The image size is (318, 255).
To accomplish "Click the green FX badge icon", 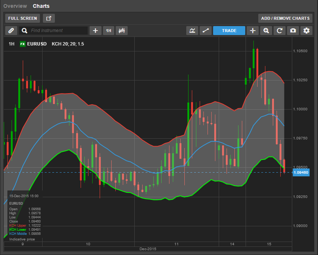I will click(22, 44).
